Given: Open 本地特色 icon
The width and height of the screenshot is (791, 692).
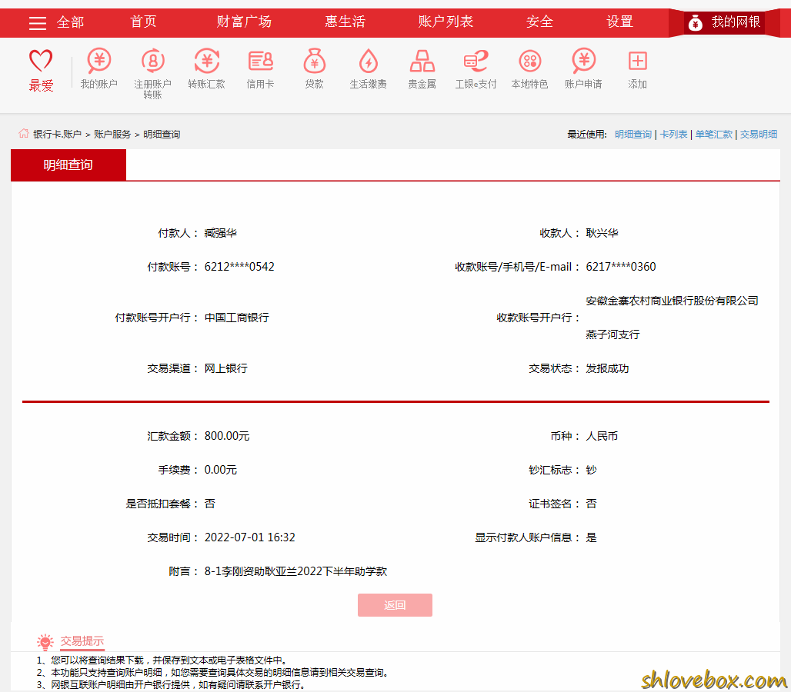Looking at the screenshot, I should click(x=529, y=61).
